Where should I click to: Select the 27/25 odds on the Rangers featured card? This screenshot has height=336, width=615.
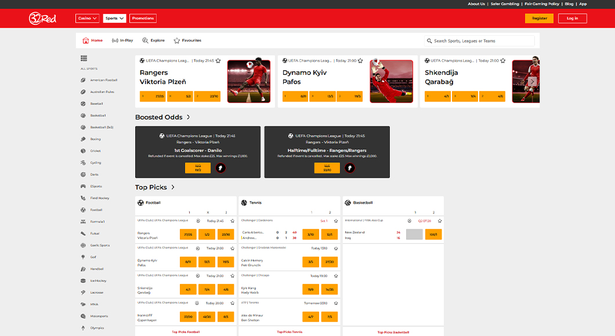click(x=153, y=96)
